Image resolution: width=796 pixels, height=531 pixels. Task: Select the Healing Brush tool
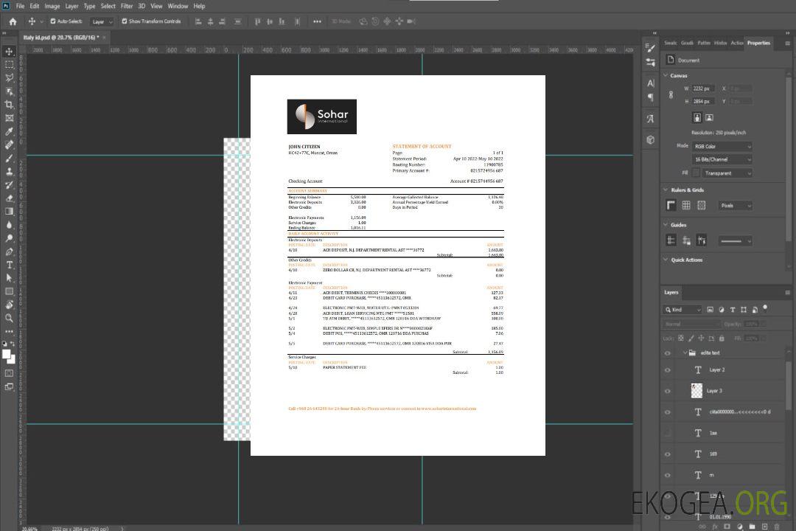(9, 145)
